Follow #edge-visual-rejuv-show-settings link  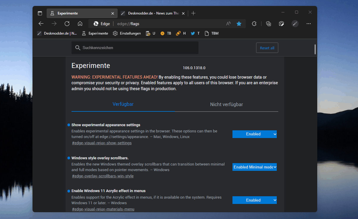click(x=102, y=143)
